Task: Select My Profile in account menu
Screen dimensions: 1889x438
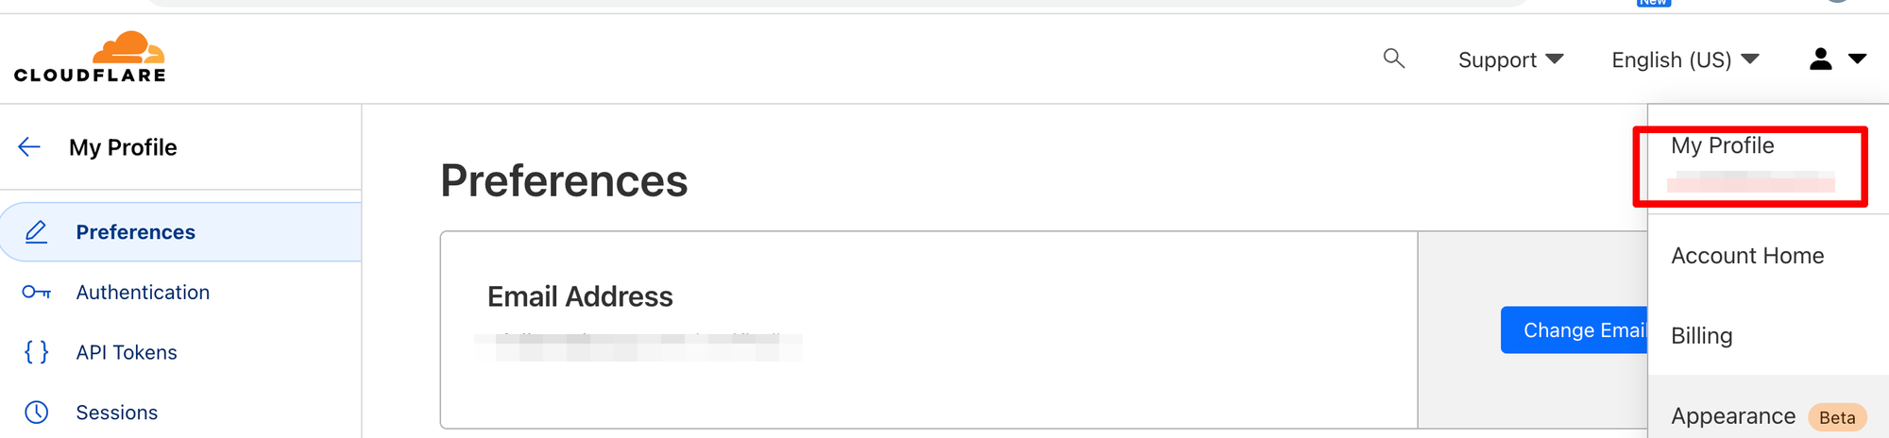Action: tap(1722, 146)
